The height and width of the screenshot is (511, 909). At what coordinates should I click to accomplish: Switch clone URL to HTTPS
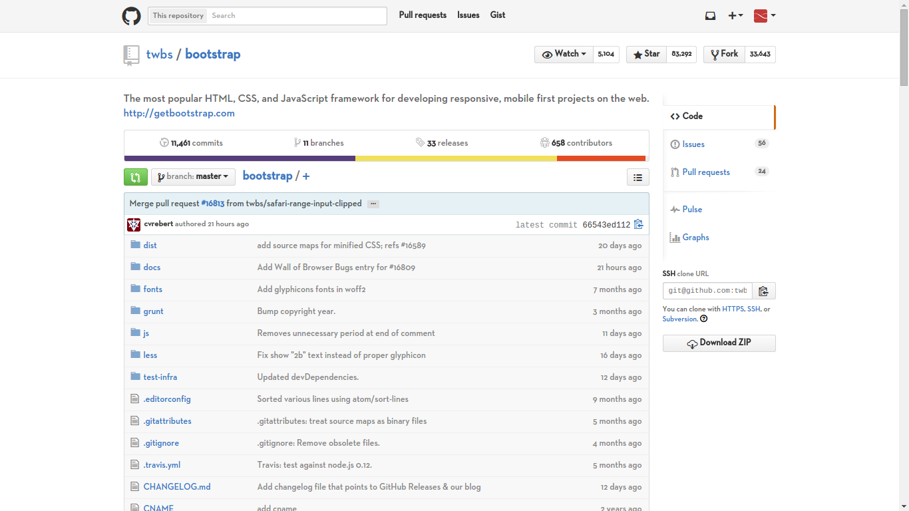point(733,309)
